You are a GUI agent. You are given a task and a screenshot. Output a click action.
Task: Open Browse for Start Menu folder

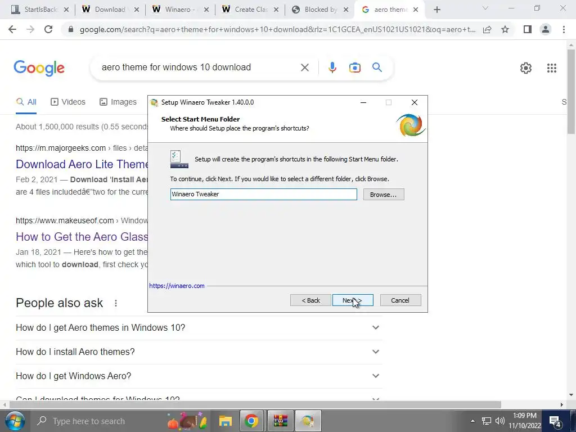point(384,194)
